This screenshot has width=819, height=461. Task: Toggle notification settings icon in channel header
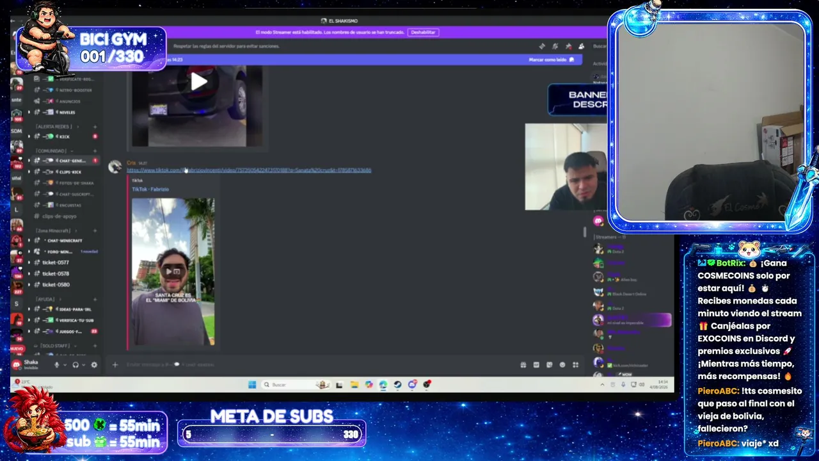click(x=555, y=46)
